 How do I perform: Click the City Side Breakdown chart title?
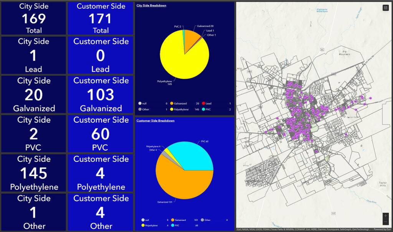pos(151,5)
